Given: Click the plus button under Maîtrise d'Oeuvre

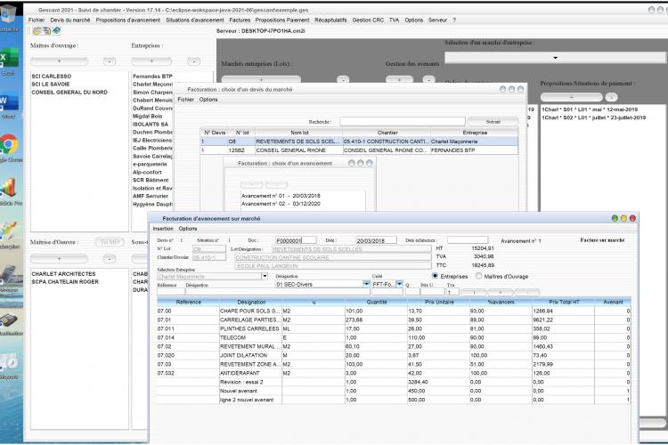Looking at the screenshot, I should click(59, 258).
